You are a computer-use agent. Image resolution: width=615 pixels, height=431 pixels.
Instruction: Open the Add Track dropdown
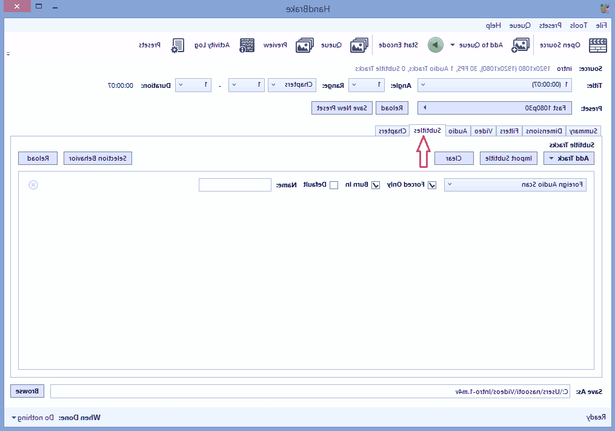tap(569, 158)
